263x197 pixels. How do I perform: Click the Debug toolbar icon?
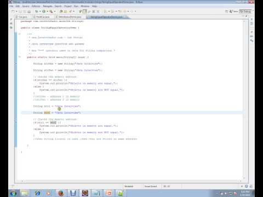tap(37, 11)
